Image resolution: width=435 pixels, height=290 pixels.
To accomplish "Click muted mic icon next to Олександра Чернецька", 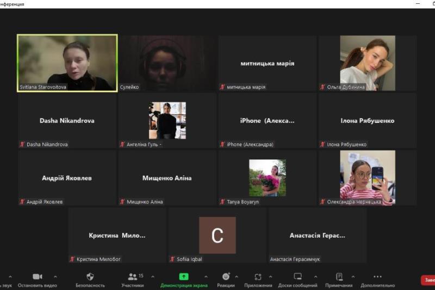I will coord(322,202).
